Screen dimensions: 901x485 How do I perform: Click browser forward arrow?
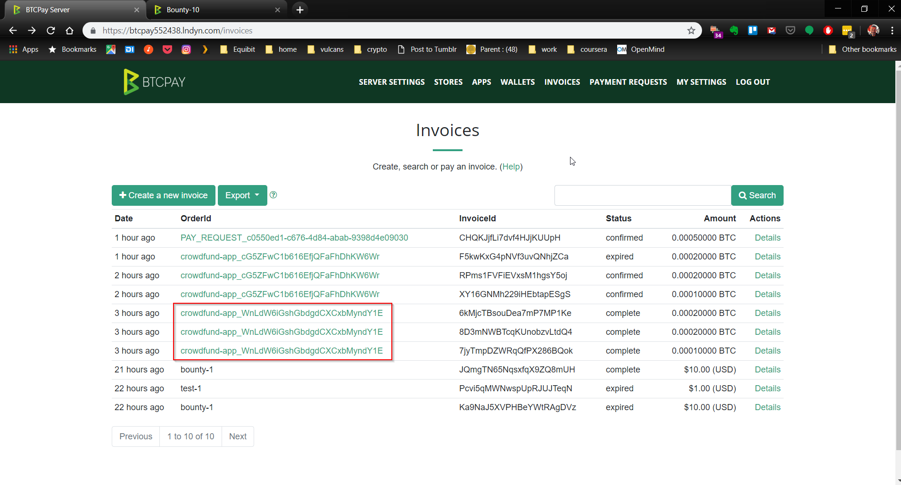coord(32,31)
